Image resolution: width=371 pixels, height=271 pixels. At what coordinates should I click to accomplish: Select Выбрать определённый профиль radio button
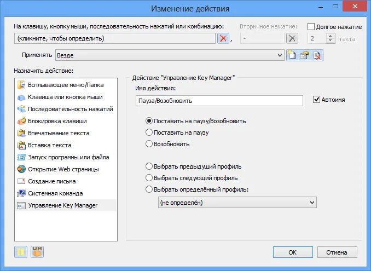click(149, 189)
